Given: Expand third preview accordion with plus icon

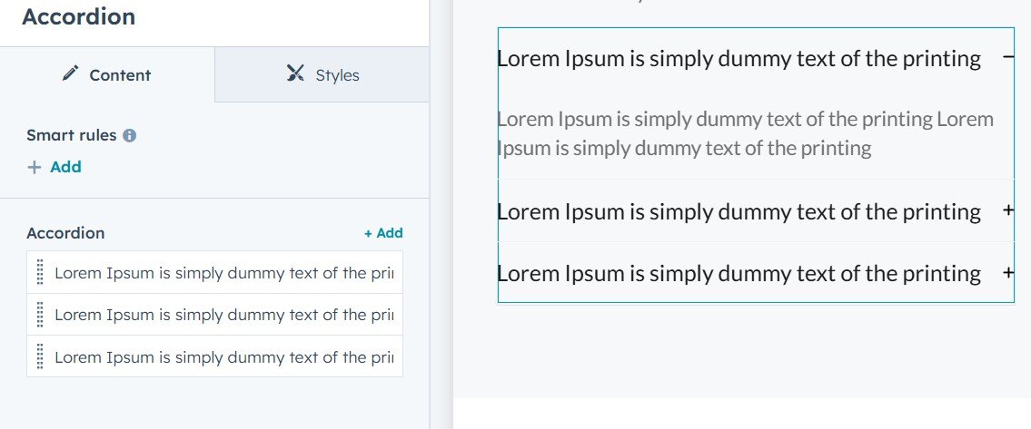Looking at the screenshot, I should pyautogui.click(x=1007, y=272).
